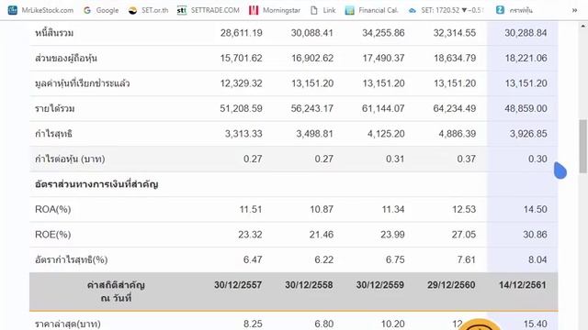
Task: Open the Link bookmark
Action: 322,10
